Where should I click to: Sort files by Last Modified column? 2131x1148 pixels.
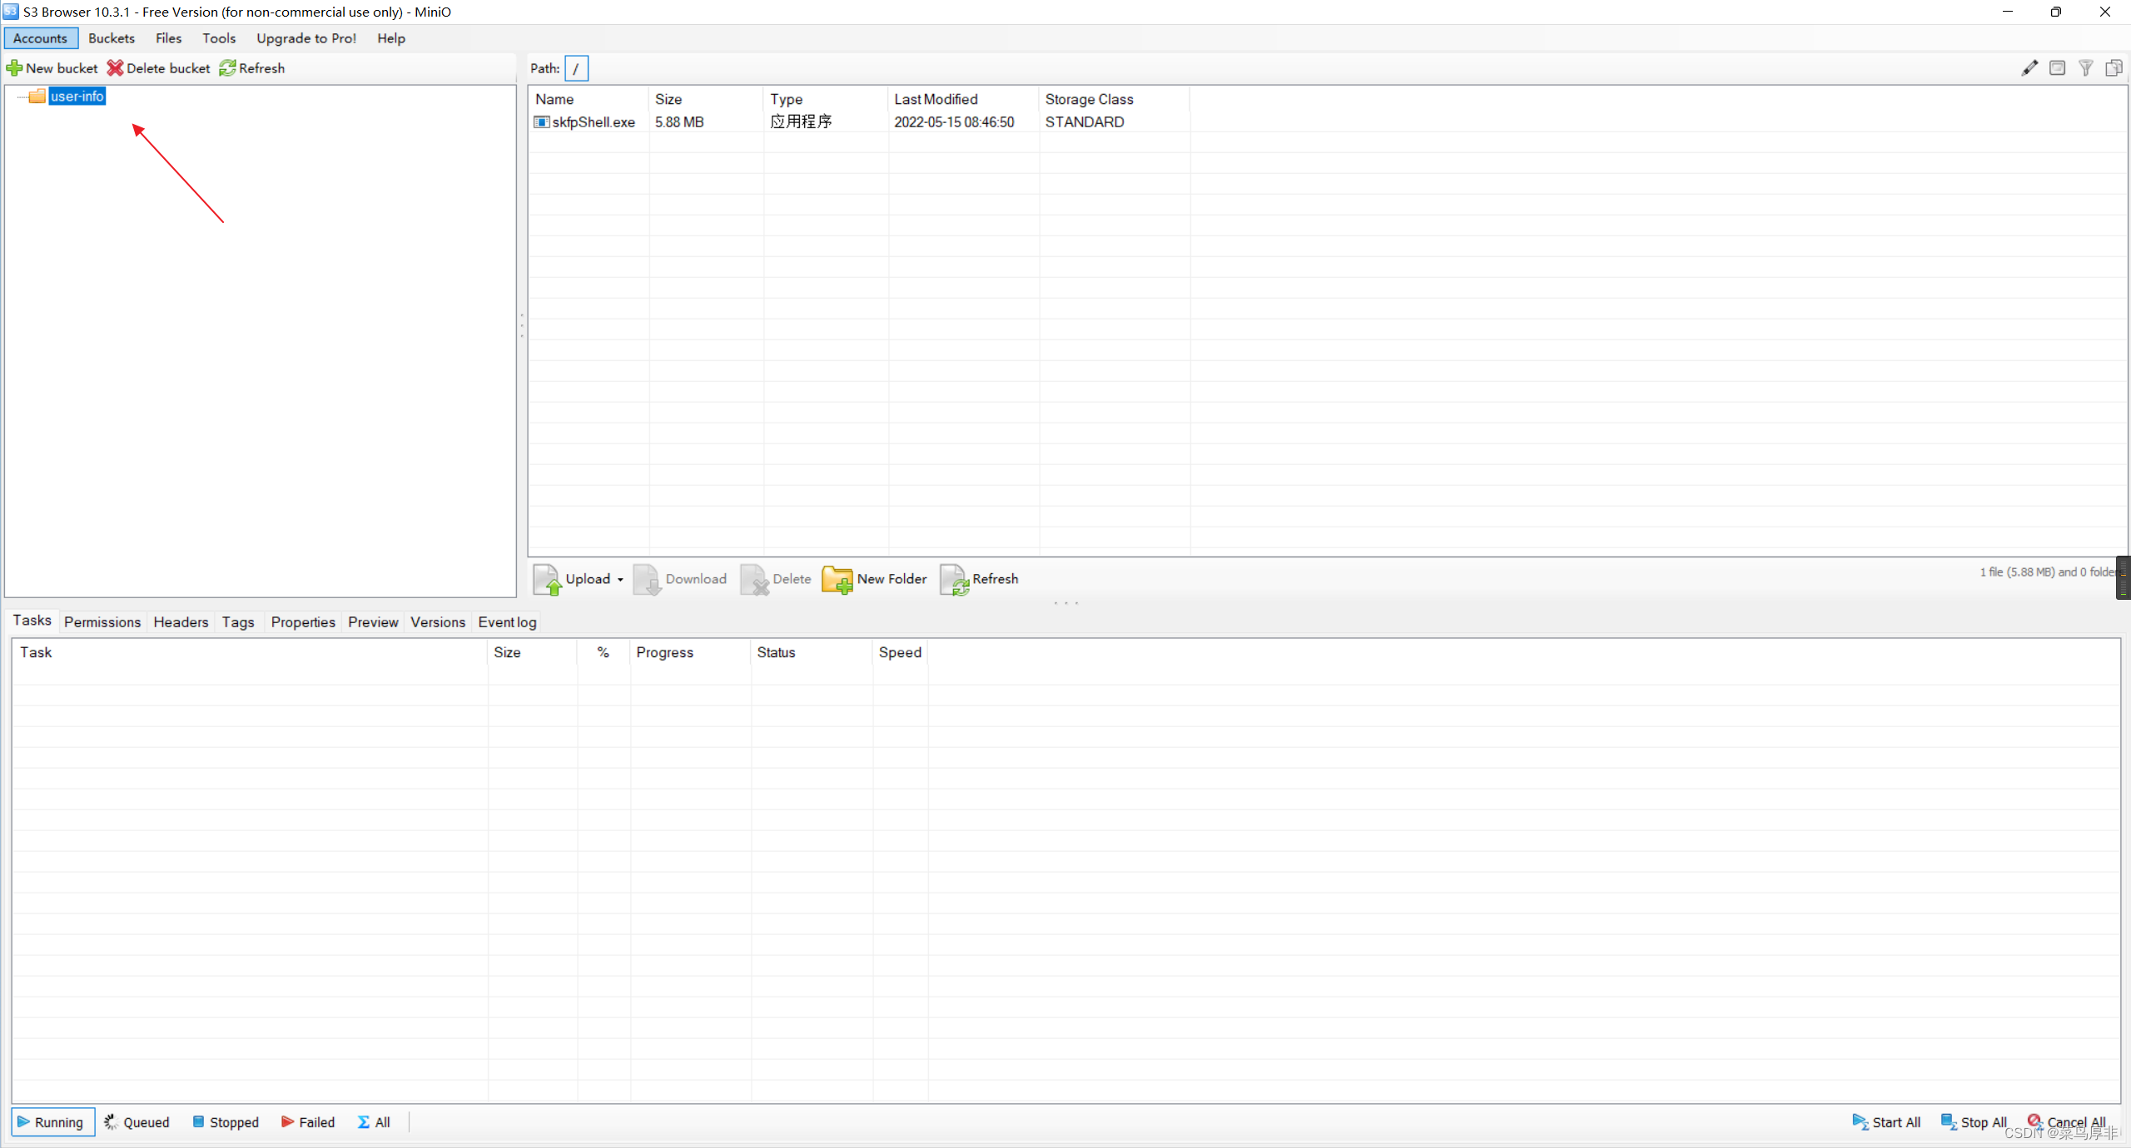(x=963, y=99)
